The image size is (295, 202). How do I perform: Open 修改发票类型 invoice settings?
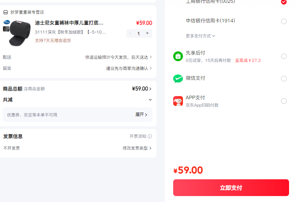(136, 148)
